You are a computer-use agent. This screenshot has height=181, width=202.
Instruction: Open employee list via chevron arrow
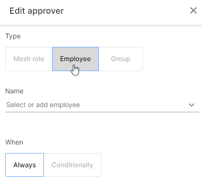coord(192,105)
